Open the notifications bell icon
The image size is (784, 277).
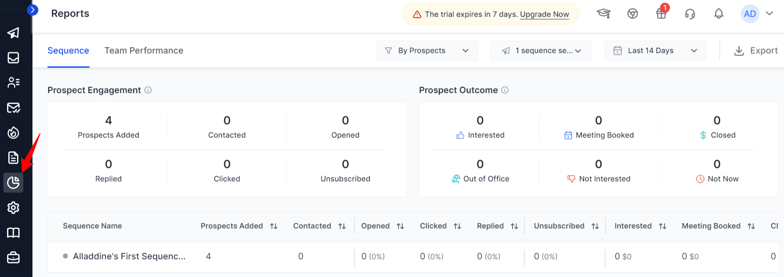click(x=719, y=14)
